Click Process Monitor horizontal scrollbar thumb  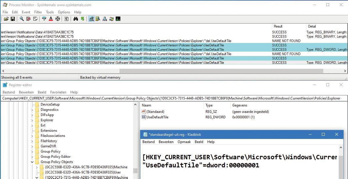(x=221, y=71)
